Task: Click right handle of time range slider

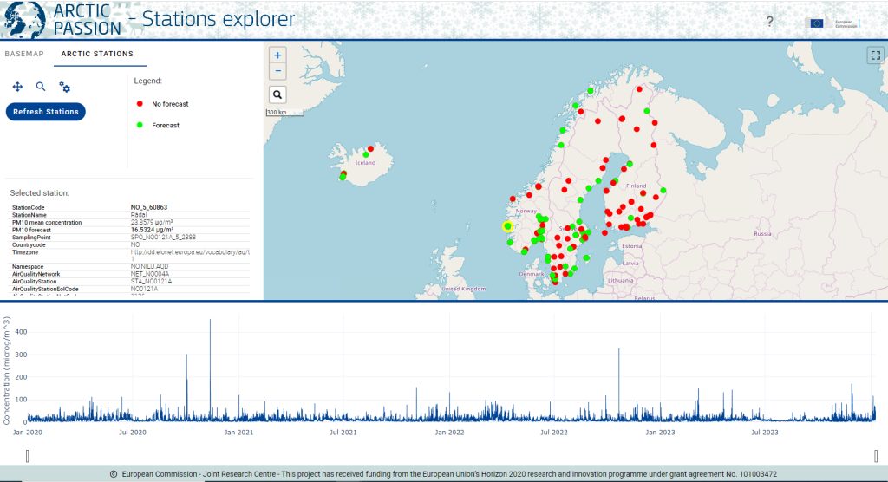Action: [x=878, y=455]
